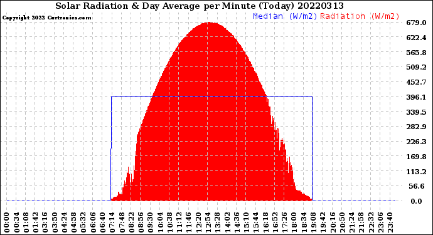Image resolution: width=433 pixels, height=235 pixels.
Task: Click the x-axis time label 13:28
Action: (218, 222)
